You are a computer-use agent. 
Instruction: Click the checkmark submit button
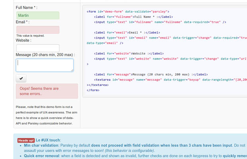coord(21,78)
